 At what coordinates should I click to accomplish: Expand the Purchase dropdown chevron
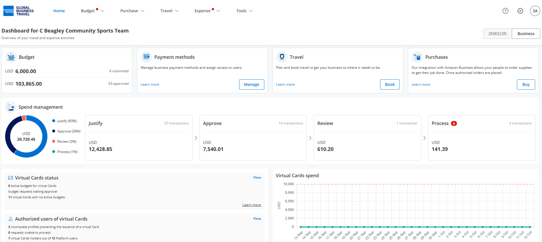click(142, 11)
